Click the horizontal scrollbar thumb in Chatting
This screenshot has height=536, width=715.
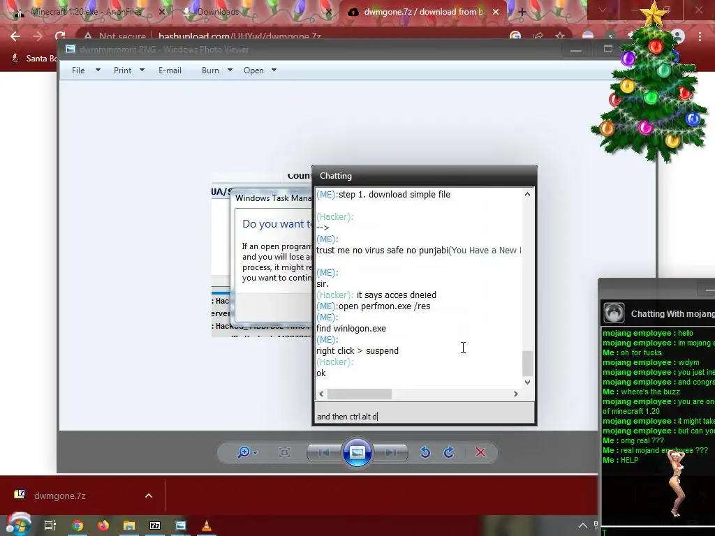tap(360, 394)
